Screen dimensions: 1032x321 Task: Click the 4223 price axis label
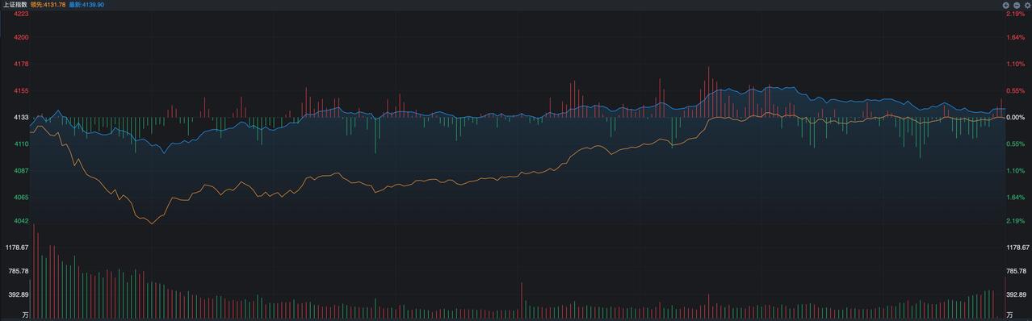coord(22,14)
